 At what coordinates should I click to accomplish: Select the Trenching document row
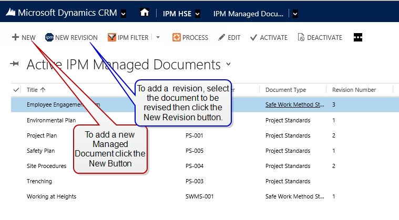39,181
